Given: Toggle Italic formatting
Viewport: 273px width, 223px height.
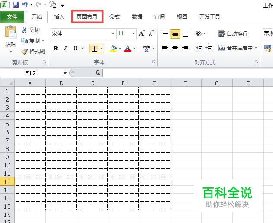Looking at the screenshot, I should point(65,48).
